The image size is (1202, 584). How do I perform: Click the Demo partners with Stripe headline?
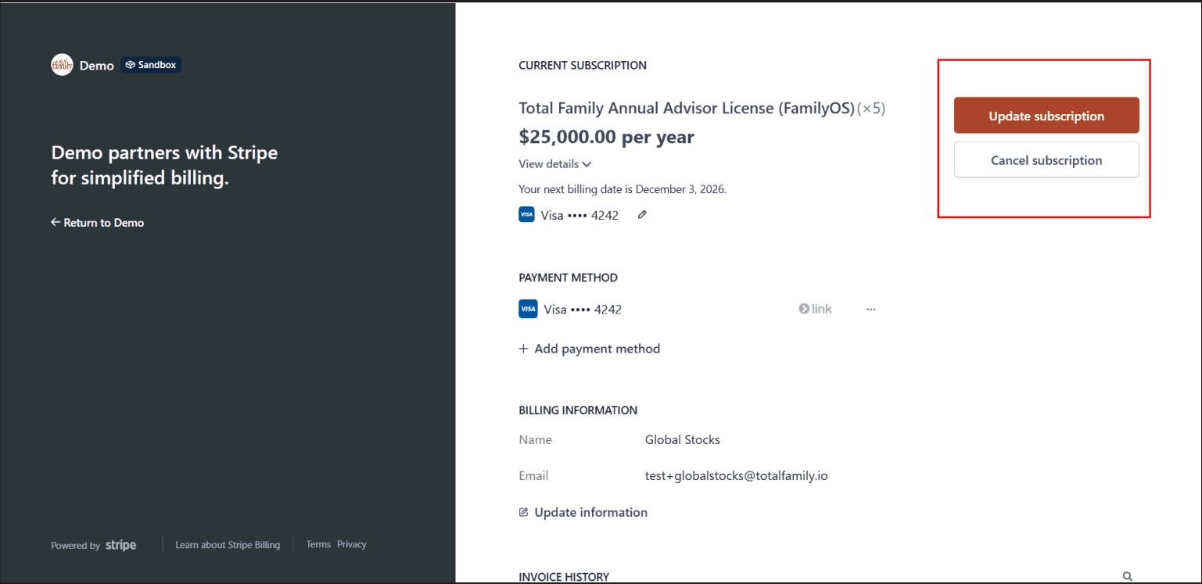164,165
